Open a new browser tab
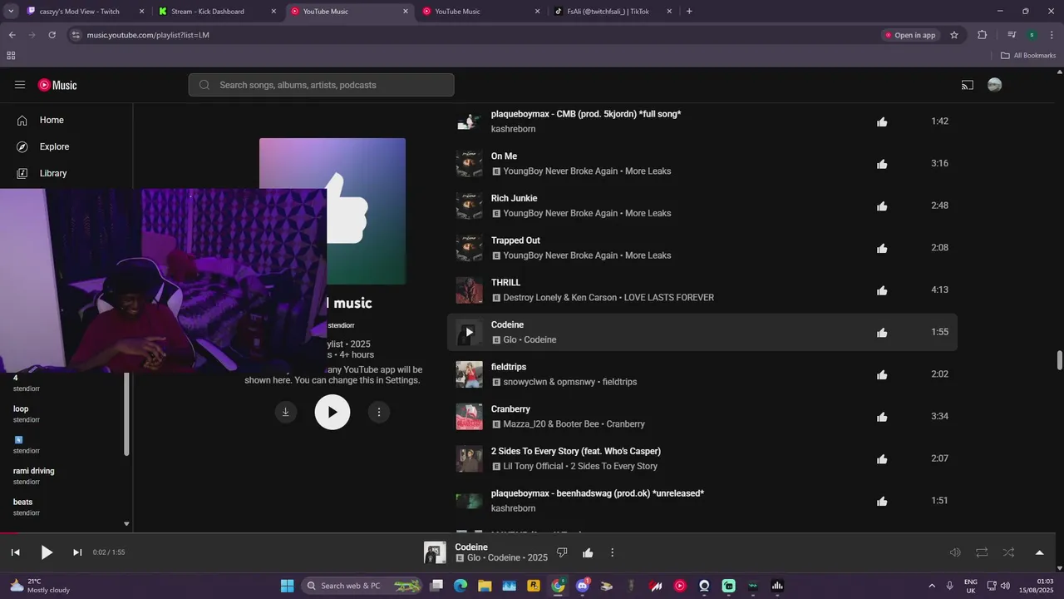 click(x=689, y=12)
